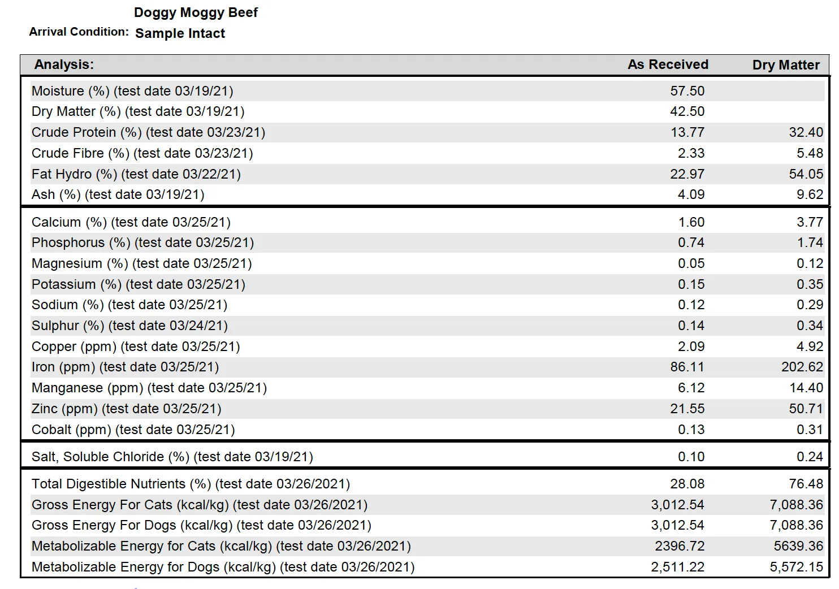
Task: Click the As Received column header
Action: tap(668, 64)
